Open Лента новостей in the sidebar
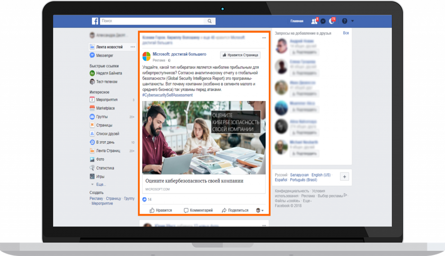 tap(109, 47)
